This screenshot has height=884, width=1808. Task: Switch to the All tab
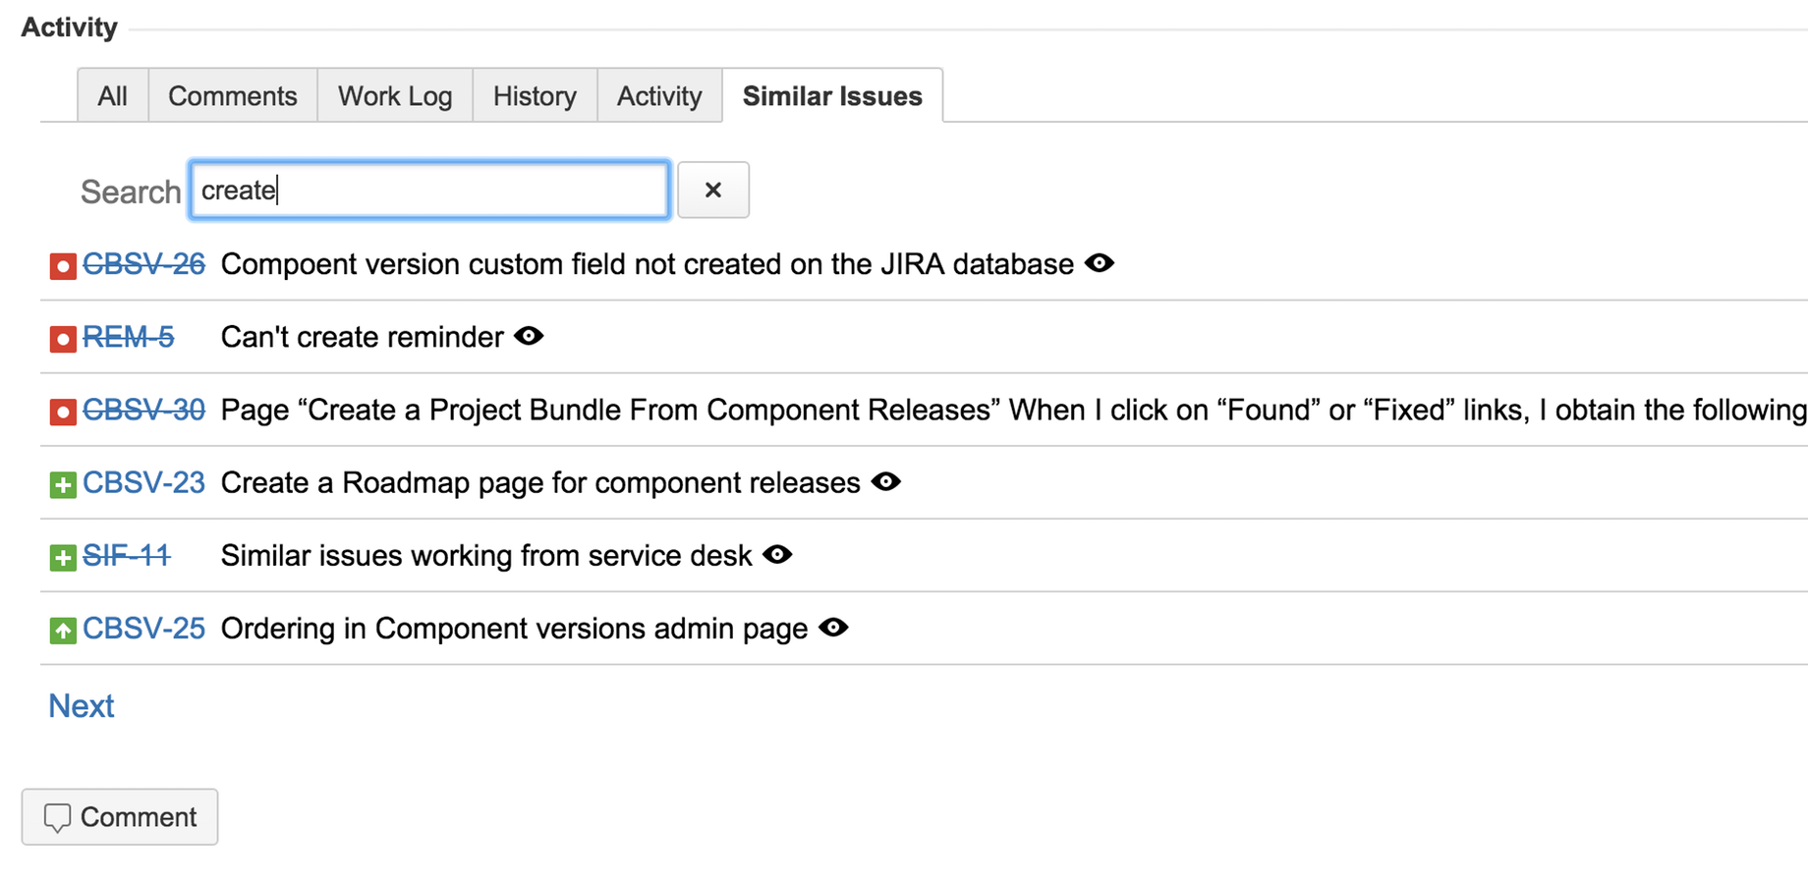[113, 95]
